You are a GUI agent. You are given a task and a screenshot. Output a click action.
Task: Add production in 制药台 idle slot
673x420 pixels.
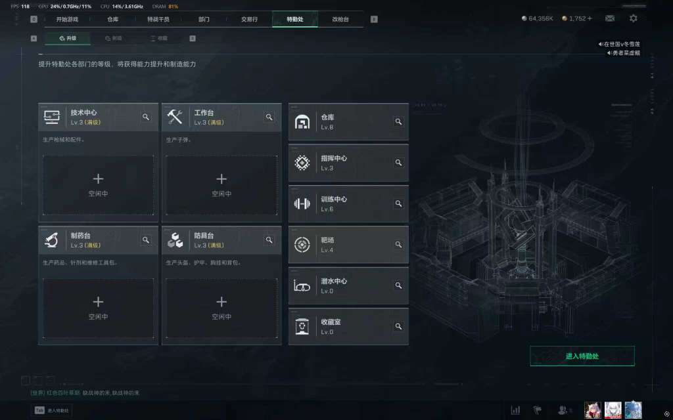click(99, 308)
